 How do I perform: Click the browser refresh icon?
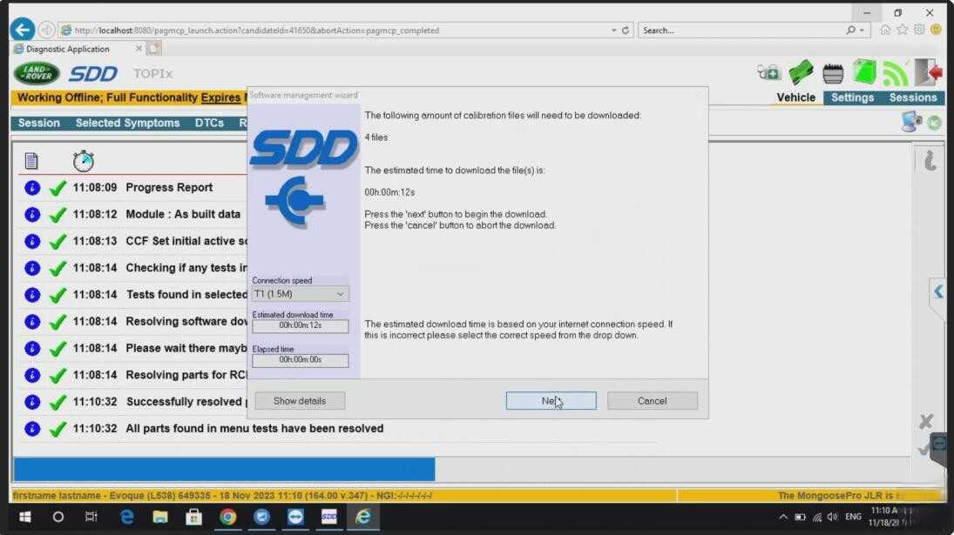(626, 30)
